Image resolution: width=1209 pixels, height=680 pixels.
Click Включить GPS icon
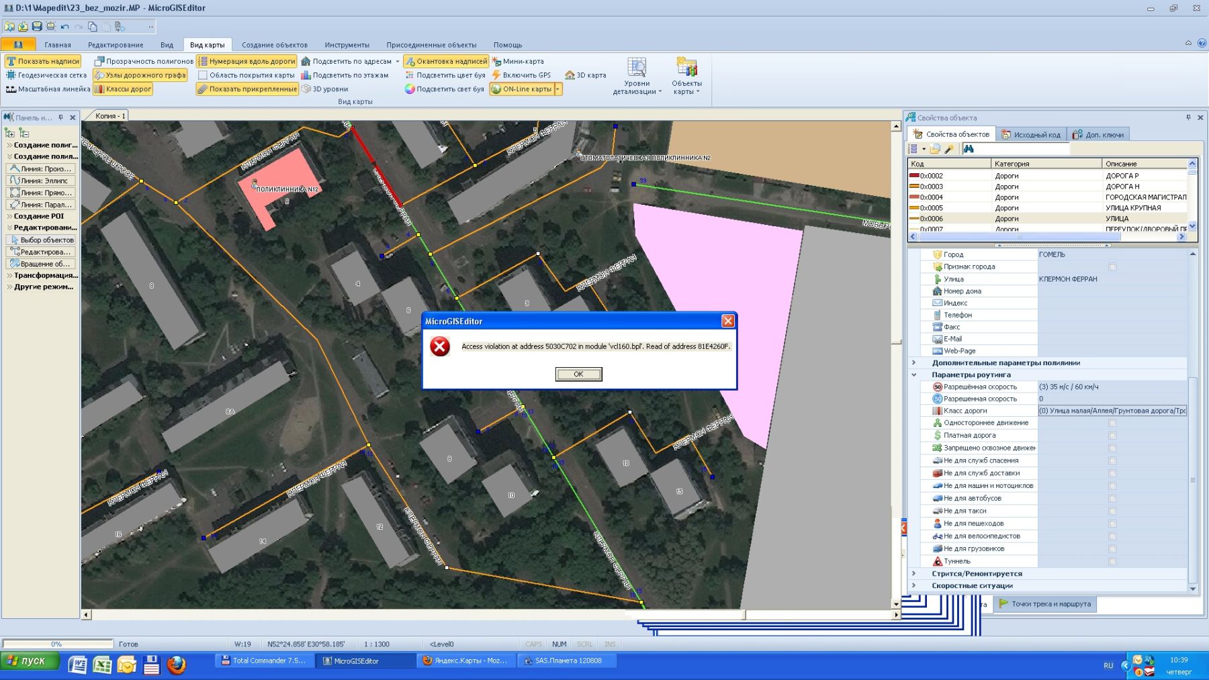(497, 75)
